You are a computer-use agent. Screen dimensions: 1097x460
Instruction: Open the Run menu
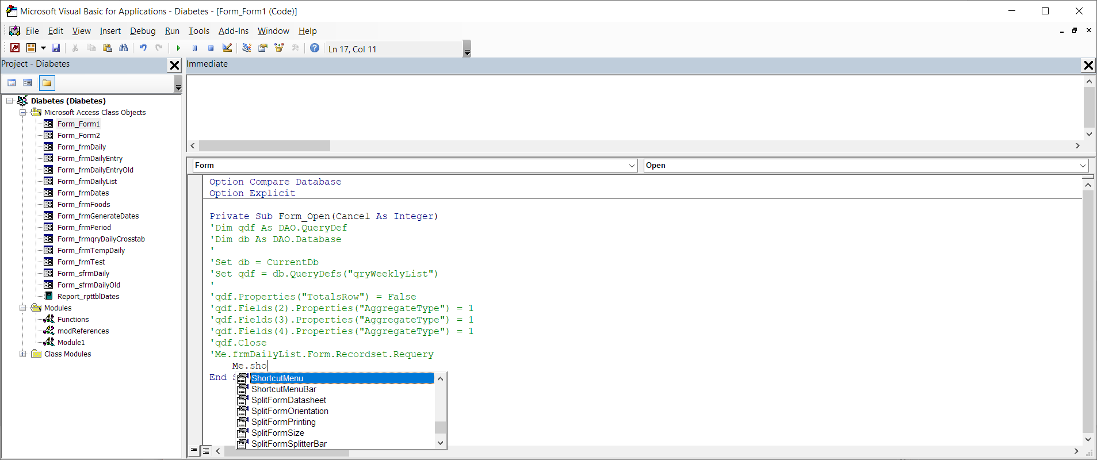pos(172,31)
